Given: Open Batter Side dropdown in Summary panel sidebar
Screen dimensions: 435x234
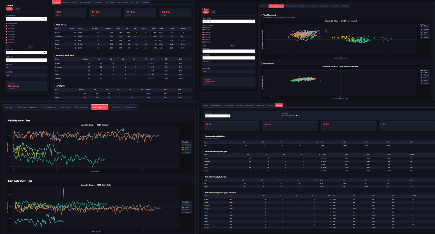Looking at the screenshot, I should coord(26,60).
